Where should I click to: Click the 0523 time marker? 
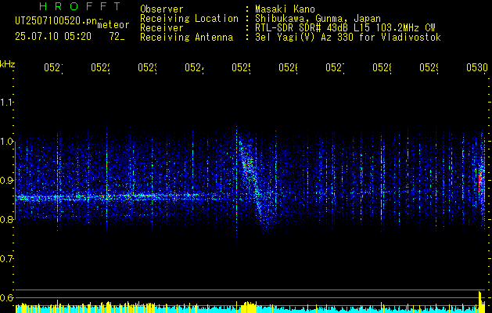[147, 68]
